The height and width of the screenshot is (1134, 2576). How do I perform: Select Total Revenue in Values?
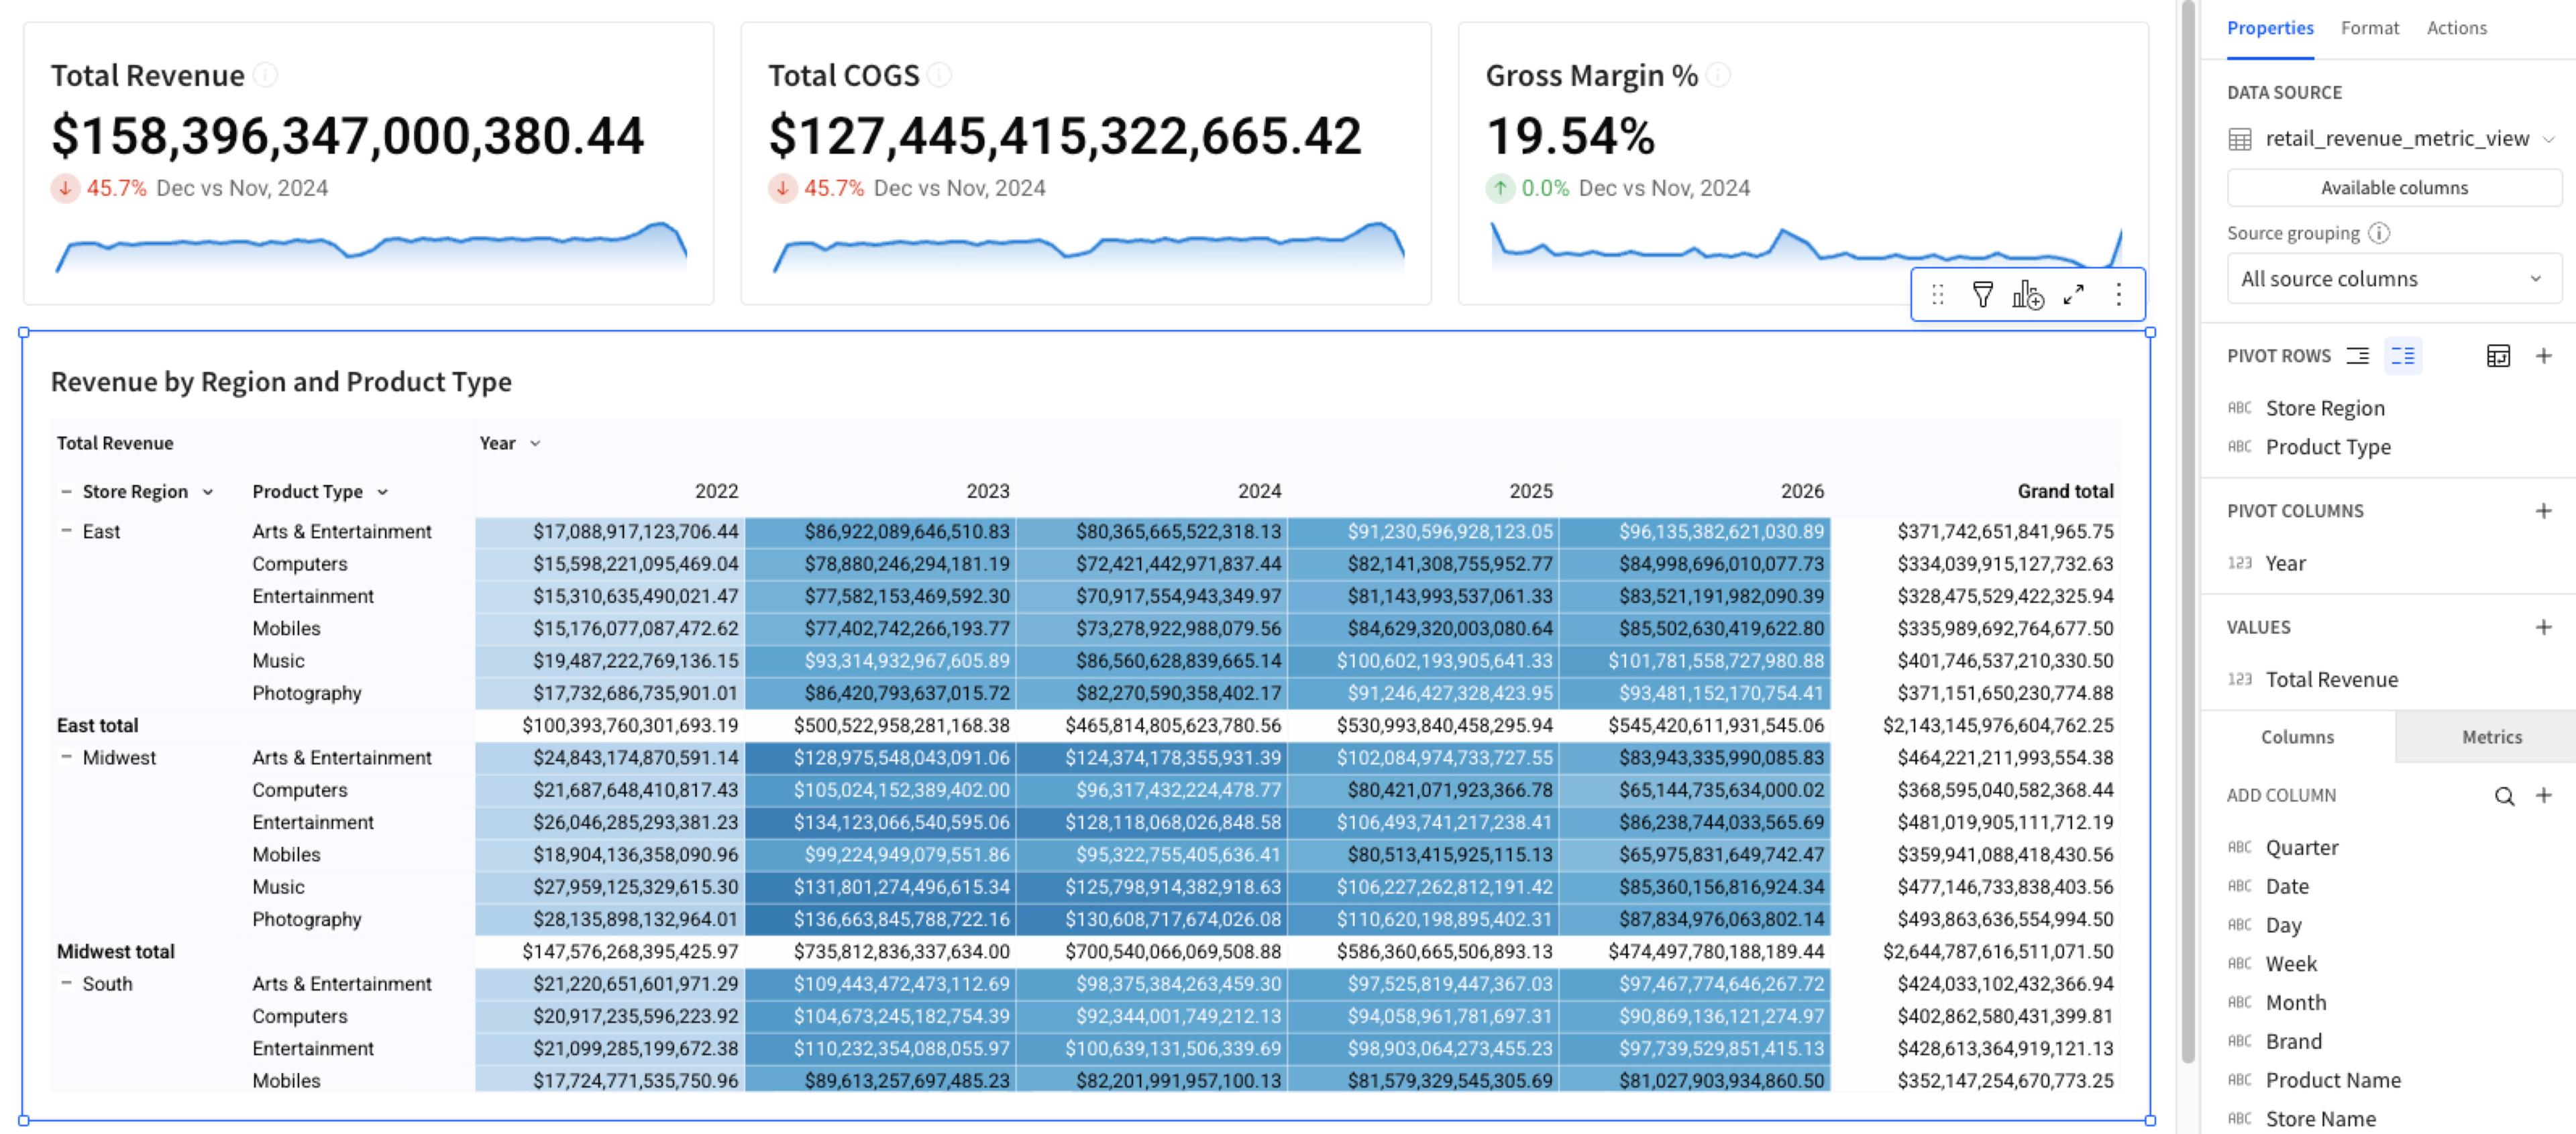coord(2331,679)
